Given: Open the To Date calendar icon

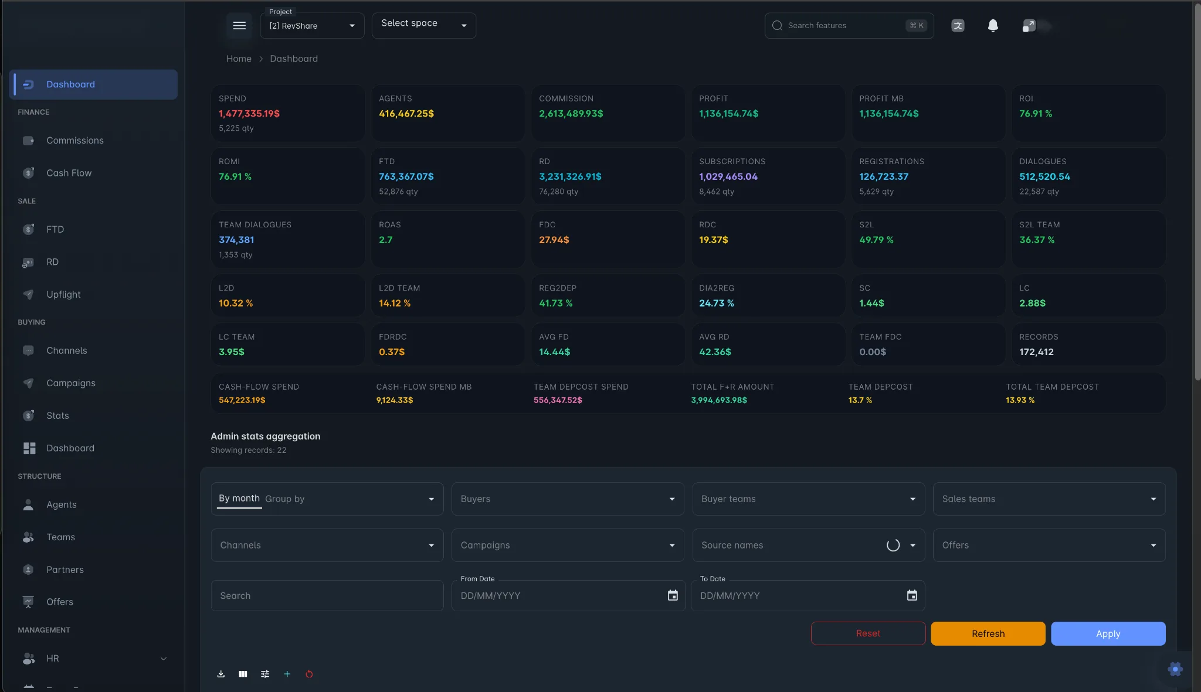Looking at the screenshot, I should click(x=912, y=595).
